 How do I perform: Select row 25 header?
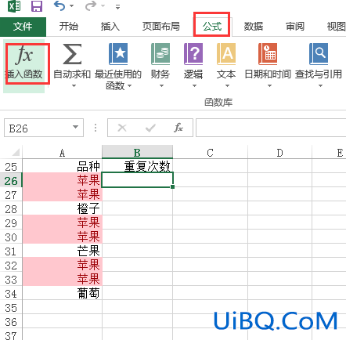11,166
